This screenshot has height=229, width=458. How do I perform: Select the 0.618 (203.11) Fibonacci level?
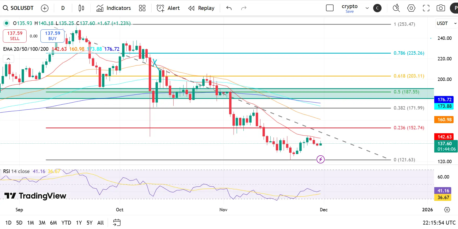point(409,76)
